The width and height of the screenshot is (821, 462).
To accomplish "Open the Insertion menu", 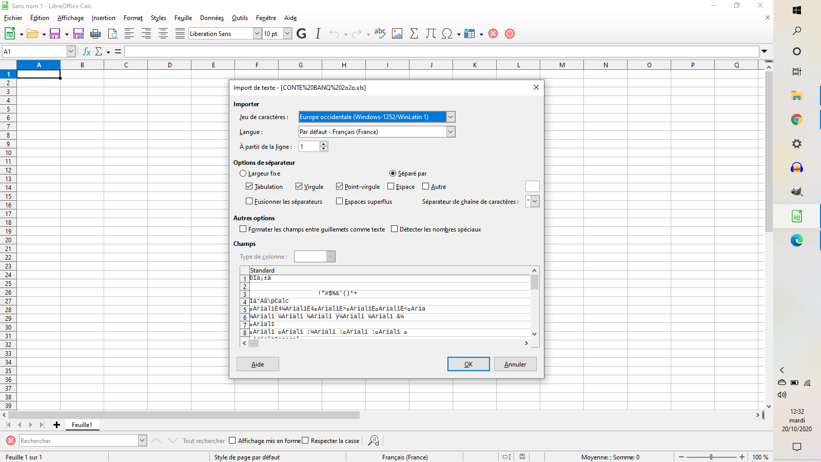I will (x=104, y=18).
